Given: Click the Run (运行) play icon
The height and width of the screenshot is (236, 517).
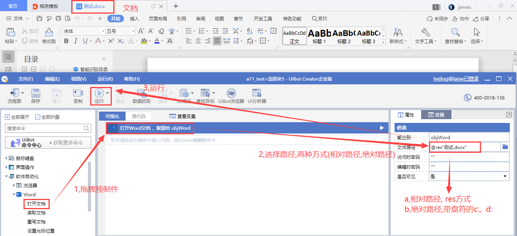Looking at the screenshot, I should [x=99, y=93].
